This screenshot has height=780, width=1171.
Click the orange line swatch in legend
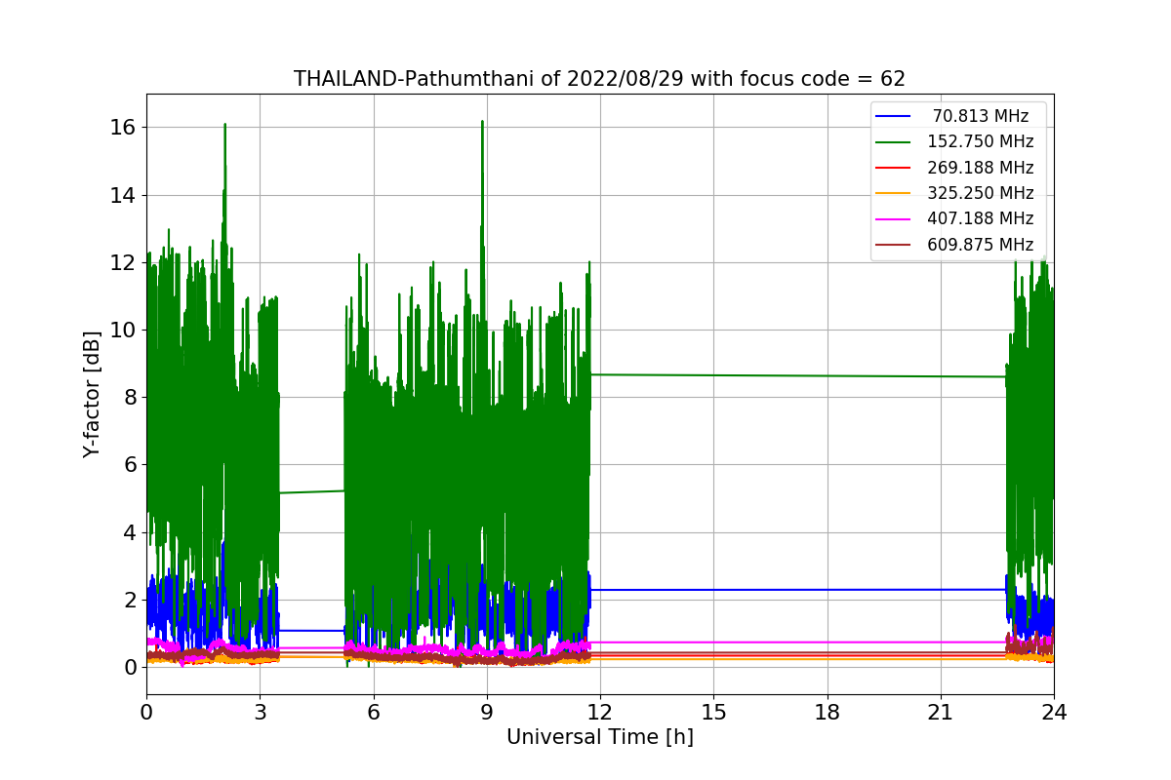coord(893,193)
